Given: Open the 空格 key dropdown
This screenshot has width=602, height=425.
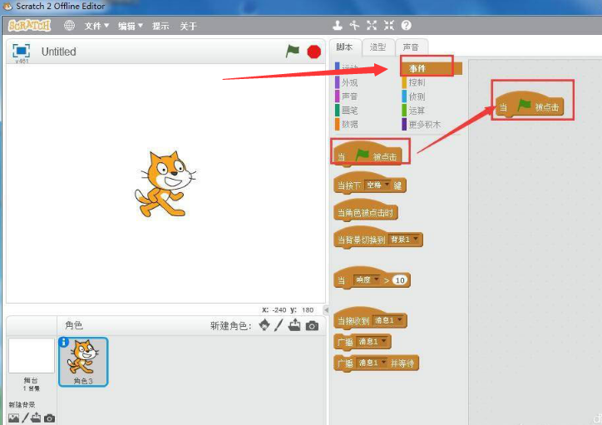Looking at the screenshot, I should coord(377,185).
